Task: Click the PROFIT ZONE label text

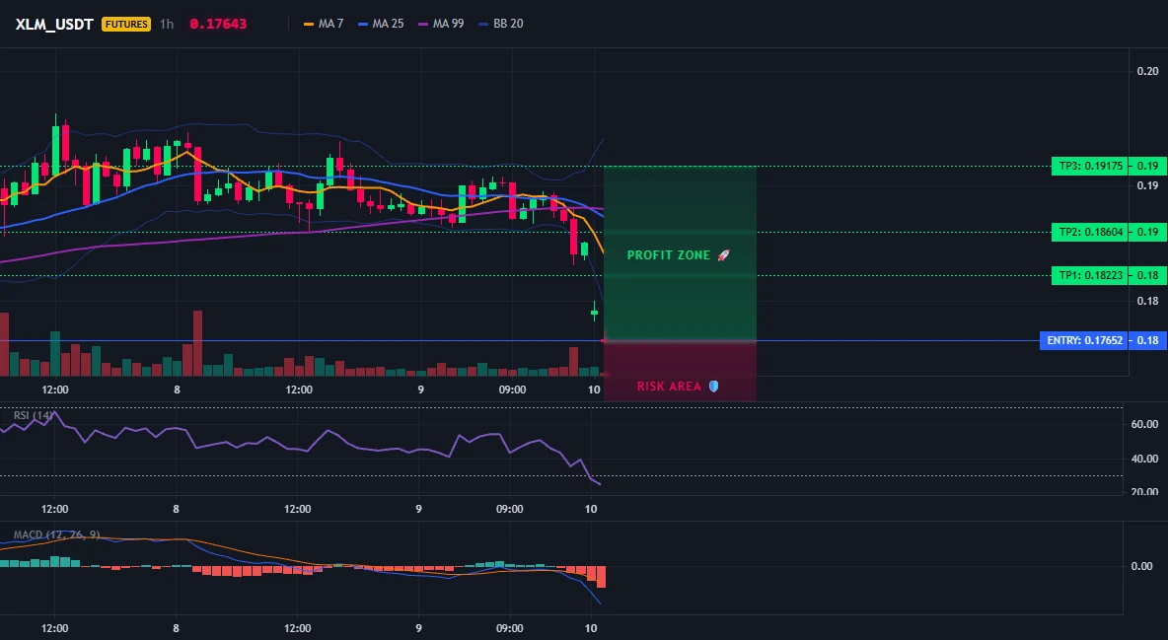Action: click(x=668, y=254)
